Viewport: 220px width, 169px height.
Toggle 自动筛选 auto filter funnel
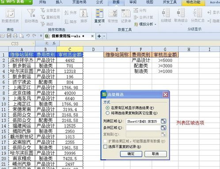point(31,16)
